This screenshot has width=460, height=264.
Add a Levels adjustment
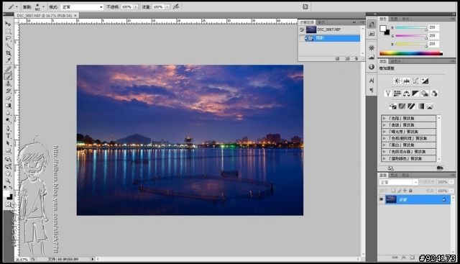(x=406, y=81)
